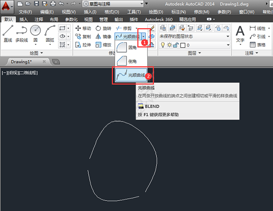
Task: Click the Undo arrow icon
Action: [61, 4]
